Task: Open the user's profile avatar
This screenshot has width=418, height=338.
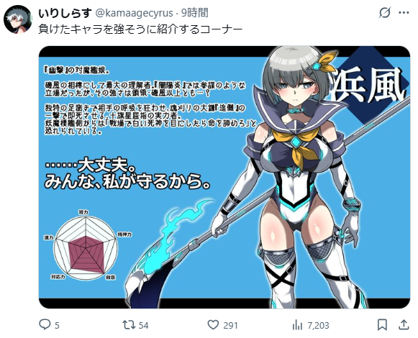Action: pyautogui.click(x=17, y=19)
